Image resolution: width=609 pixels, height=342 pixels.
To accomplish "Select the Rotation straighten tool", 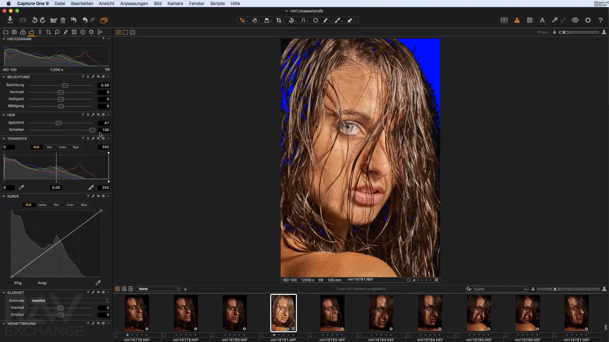I will click(291, 20).
